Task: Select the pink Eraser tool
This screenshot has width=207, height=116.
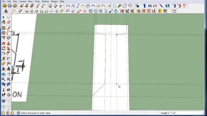Action: [9, 22]
